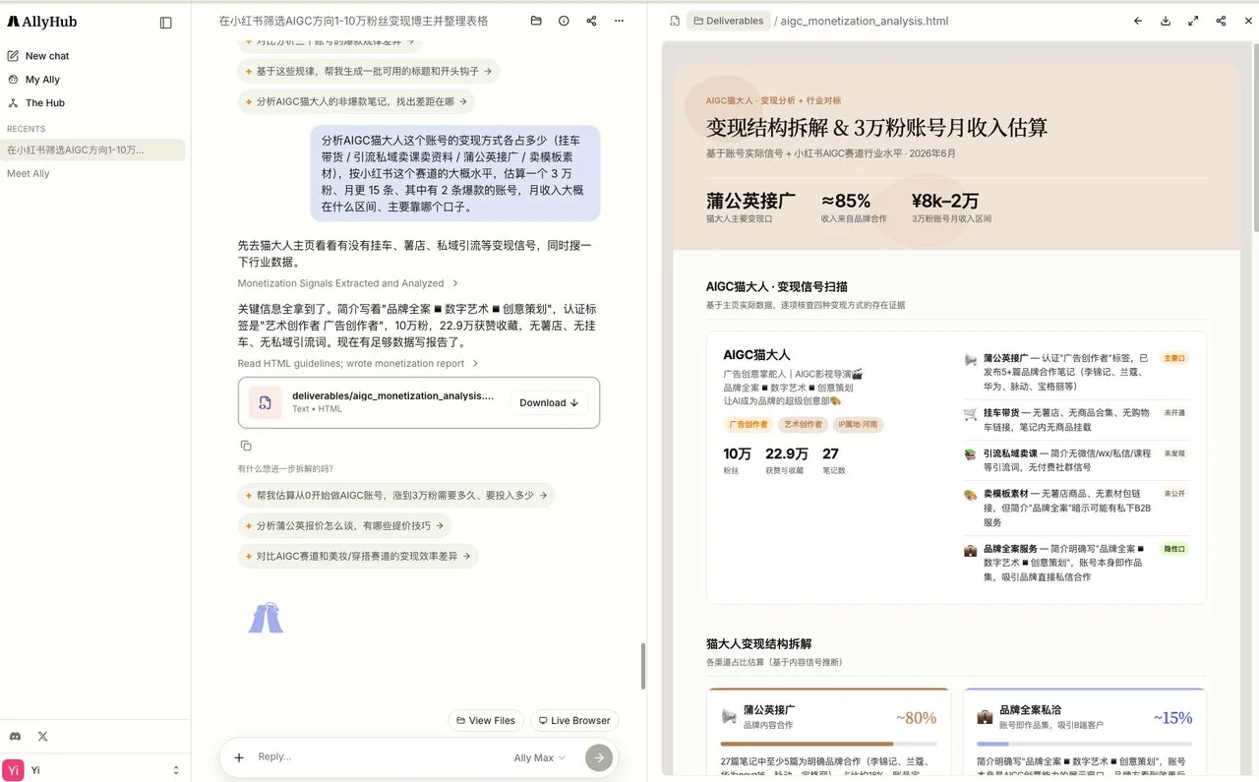
Task: Click the chat scrollbar thumb
Action: click(643, 666)
